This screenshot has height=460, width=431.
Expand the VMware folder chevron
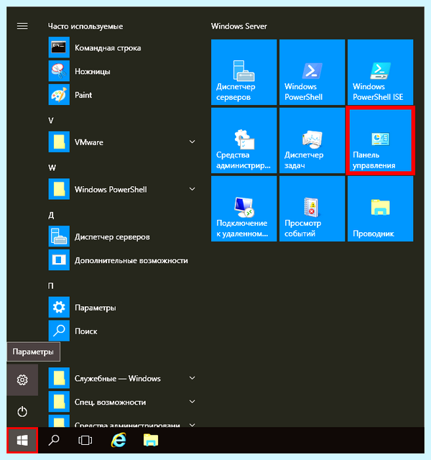(193, 142)
